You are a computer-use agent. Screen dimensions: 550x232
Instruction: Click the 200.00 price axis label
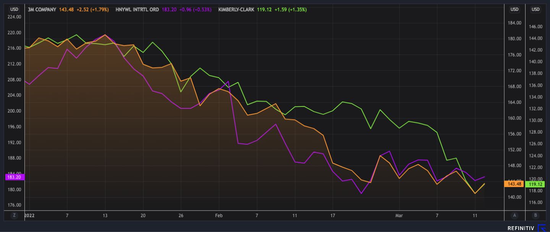[x=14, y=111]
